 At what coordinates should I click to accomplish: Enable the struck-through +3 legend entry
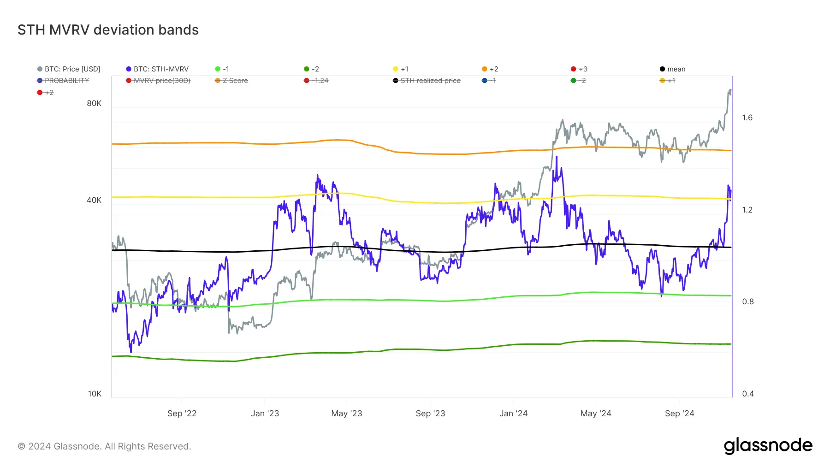(x=579, y=69)
